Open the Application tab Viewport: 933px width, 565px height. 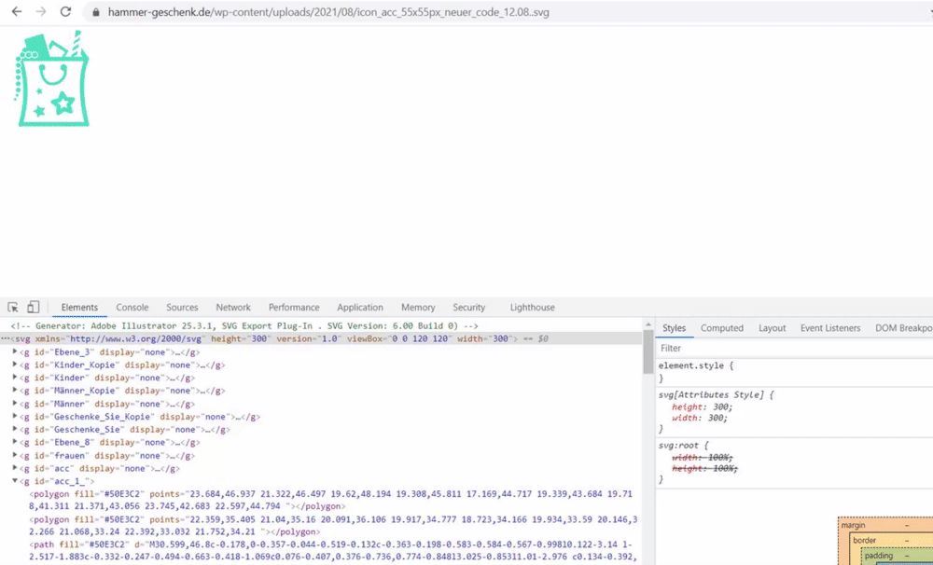[360, 308]
